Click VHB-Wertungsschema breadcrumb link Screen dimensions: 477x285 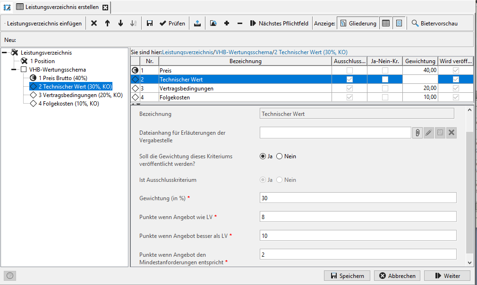(244, 52)
